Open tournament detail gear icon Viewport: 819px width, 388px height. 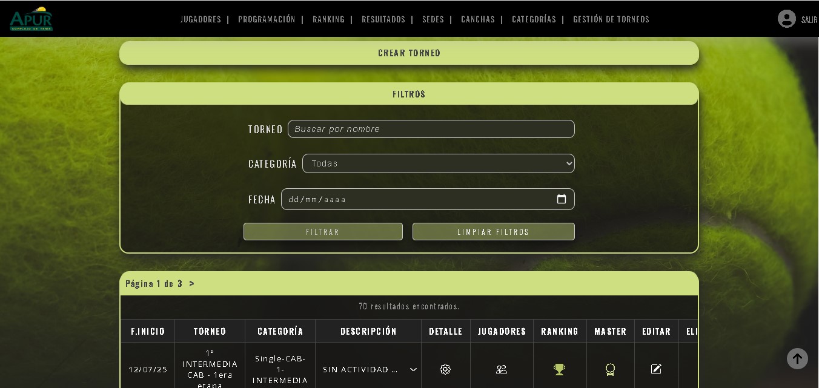coord(445,369)
